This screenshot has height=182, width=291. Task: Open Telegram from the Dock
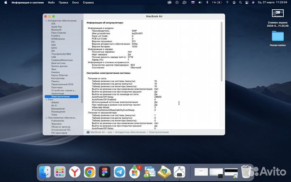(120, 172)
